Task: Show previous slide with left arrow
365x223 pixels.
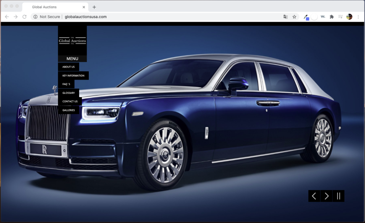Action: pos(314,196)
